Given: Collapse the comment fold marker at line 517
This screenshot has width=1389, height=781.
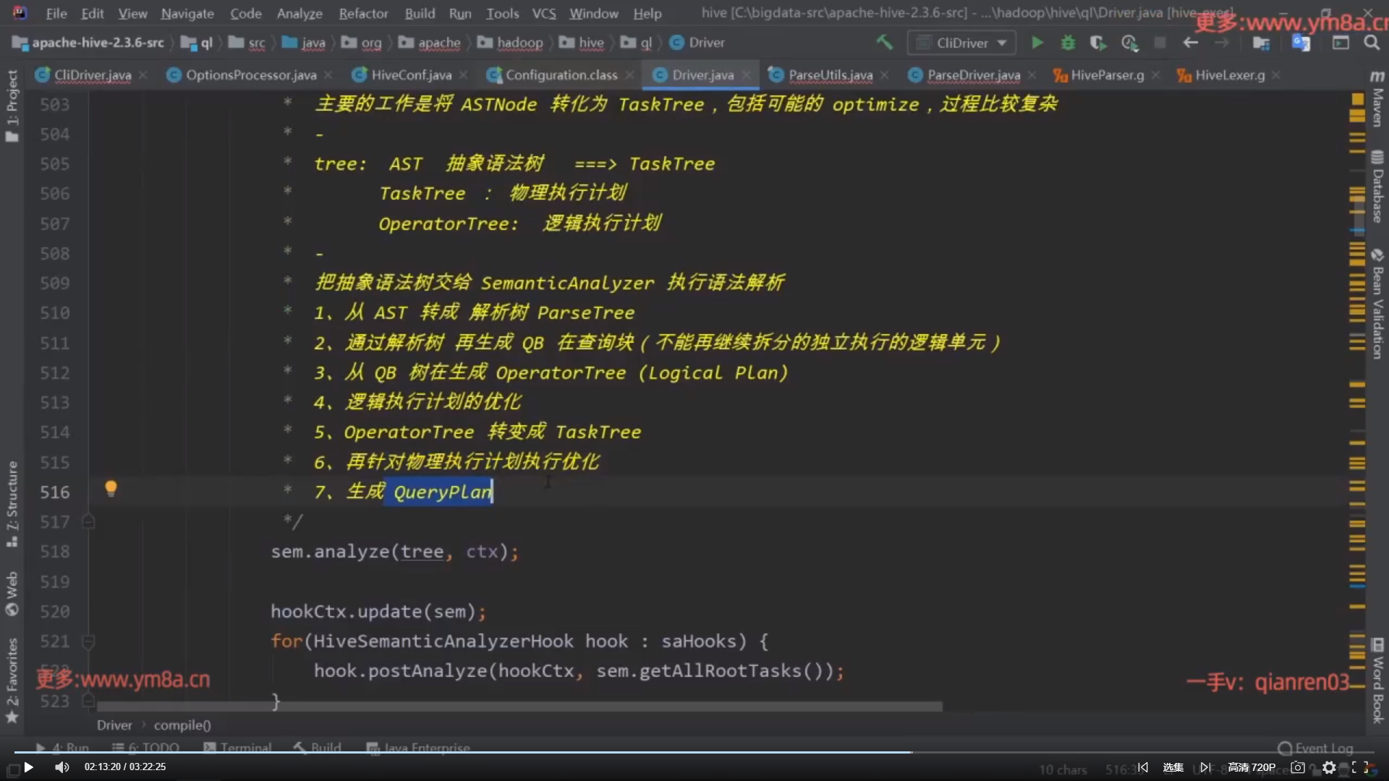Looking at the screenshot, I should tap(88, 521).
